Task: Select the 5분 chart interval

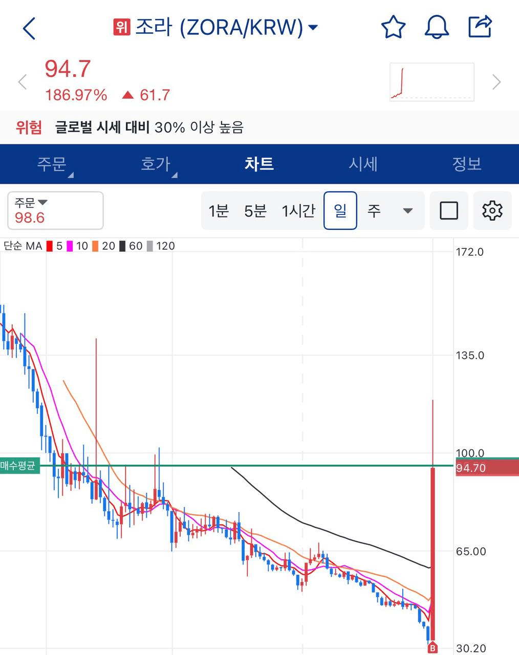Action: (x=255, y=210)
